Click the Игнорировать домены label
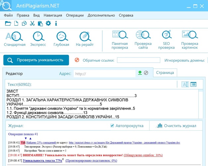The width and height of the screenshot is (208, 166). tap(184, 60)
